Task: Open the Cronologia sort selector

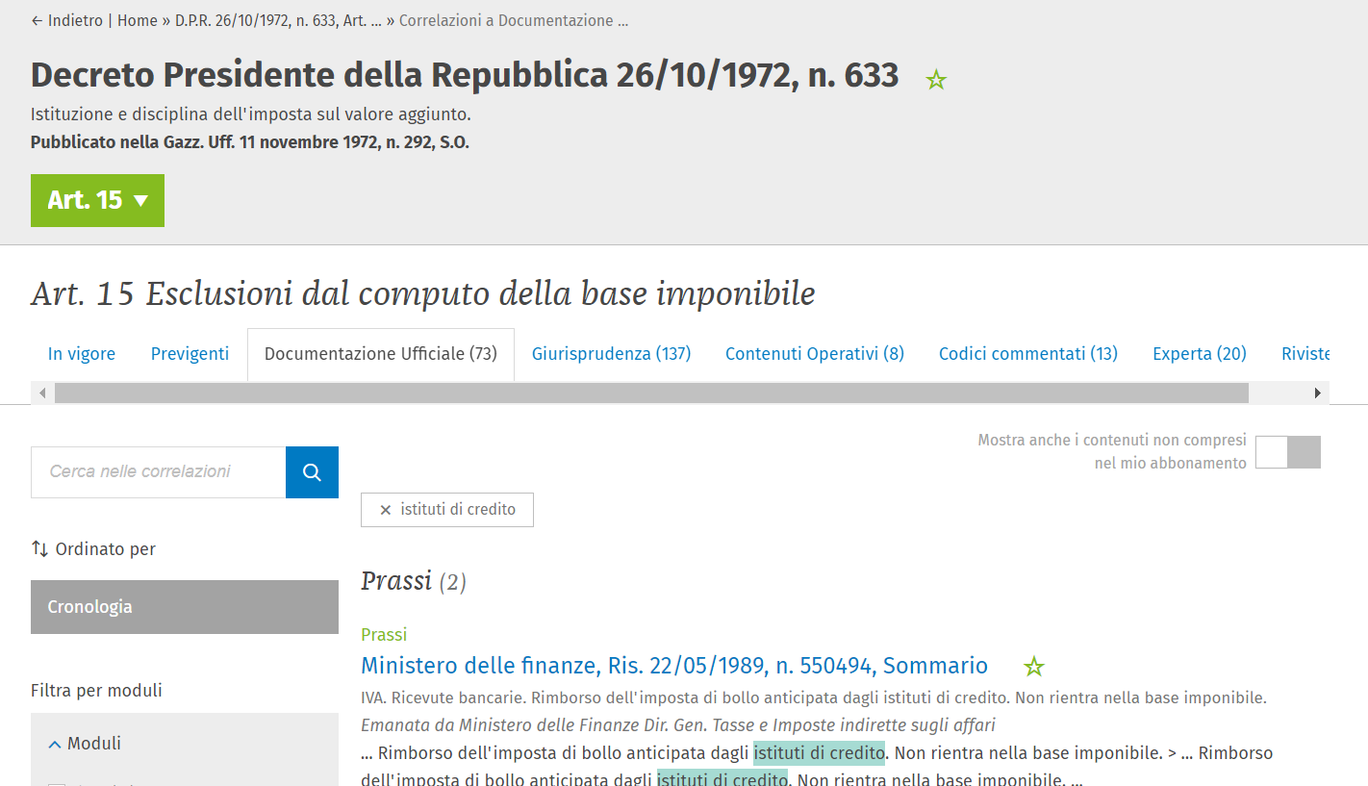Action: 184,607
